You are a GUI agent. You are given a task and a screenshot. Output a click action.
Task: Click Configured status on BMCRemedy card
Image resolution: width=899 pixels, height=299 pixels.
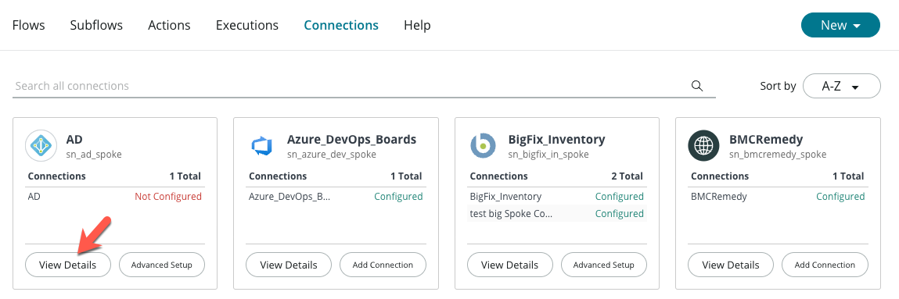[840, 196]
